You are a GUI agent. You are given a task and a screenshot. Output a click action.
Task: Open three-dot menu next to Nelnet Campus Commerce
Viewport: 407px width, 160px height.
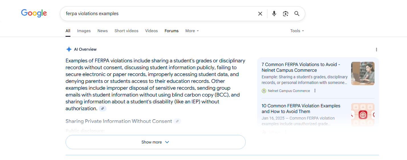(315, 91)
